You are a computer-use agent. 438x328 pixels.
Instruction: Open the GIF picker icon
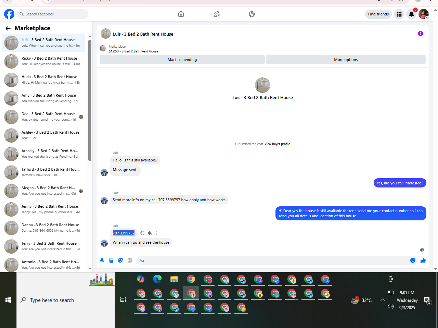130,260
